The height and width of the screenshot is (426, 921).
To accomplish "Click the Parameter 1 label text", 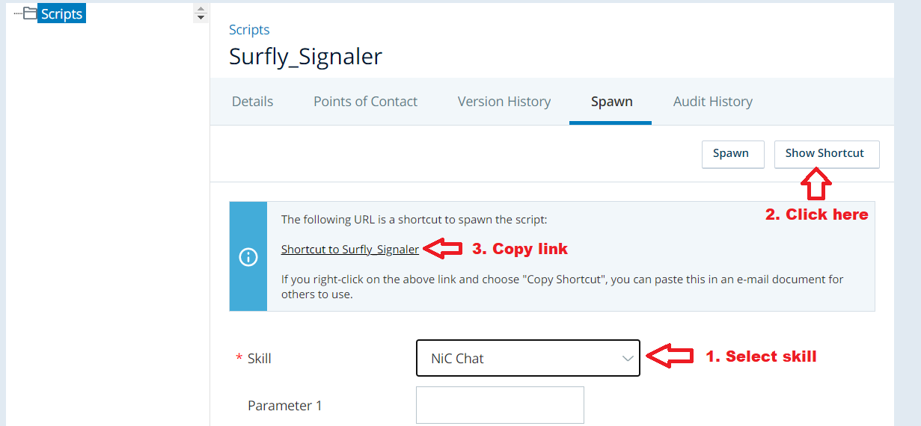I will (x=284, y=406).
